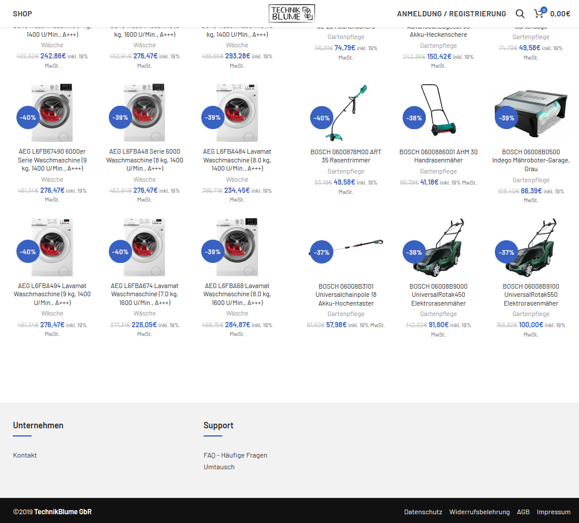Click BOSCH 06008B9100 UniversalRotak550 title
Screen dimensions: 579x523
tap(531, 295)
